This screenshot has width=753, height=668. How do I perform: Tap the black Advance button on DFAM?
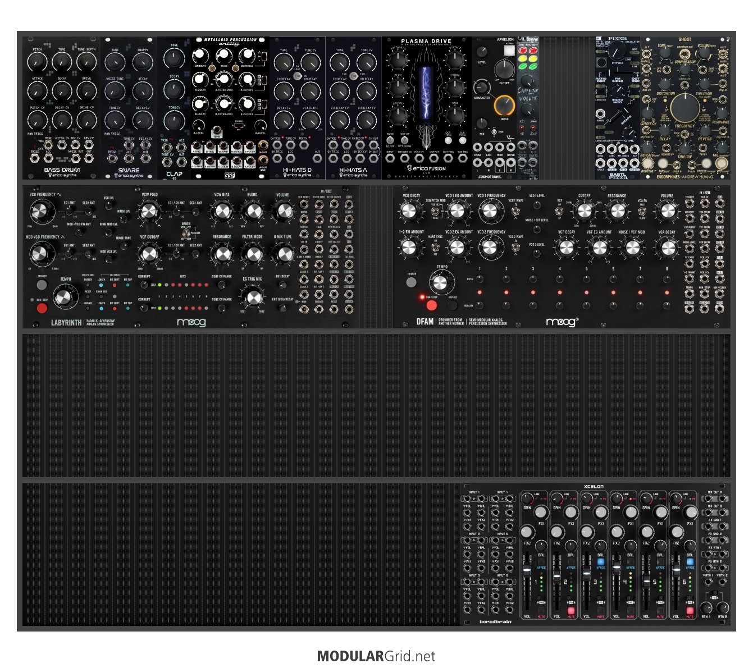[x=453, y=306]
